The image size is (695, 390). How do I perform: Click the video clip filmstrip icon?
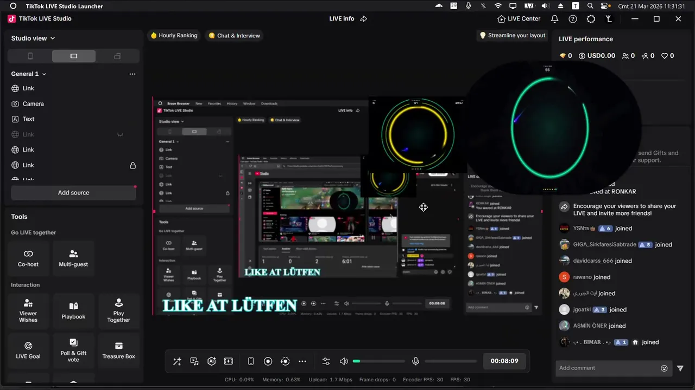(229, 361)
